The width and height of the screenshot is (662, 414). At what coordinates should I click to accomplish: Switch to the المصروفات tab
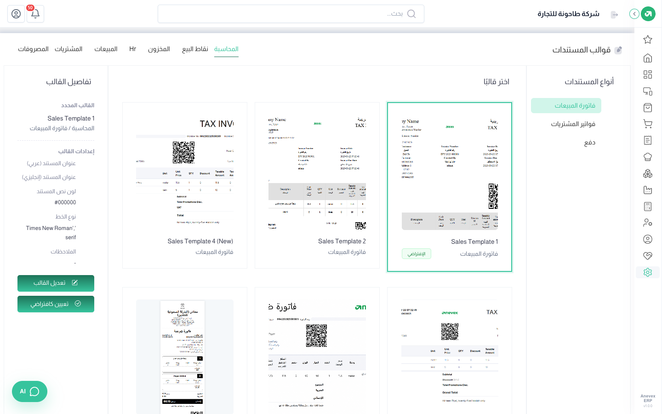pos(33,49)
